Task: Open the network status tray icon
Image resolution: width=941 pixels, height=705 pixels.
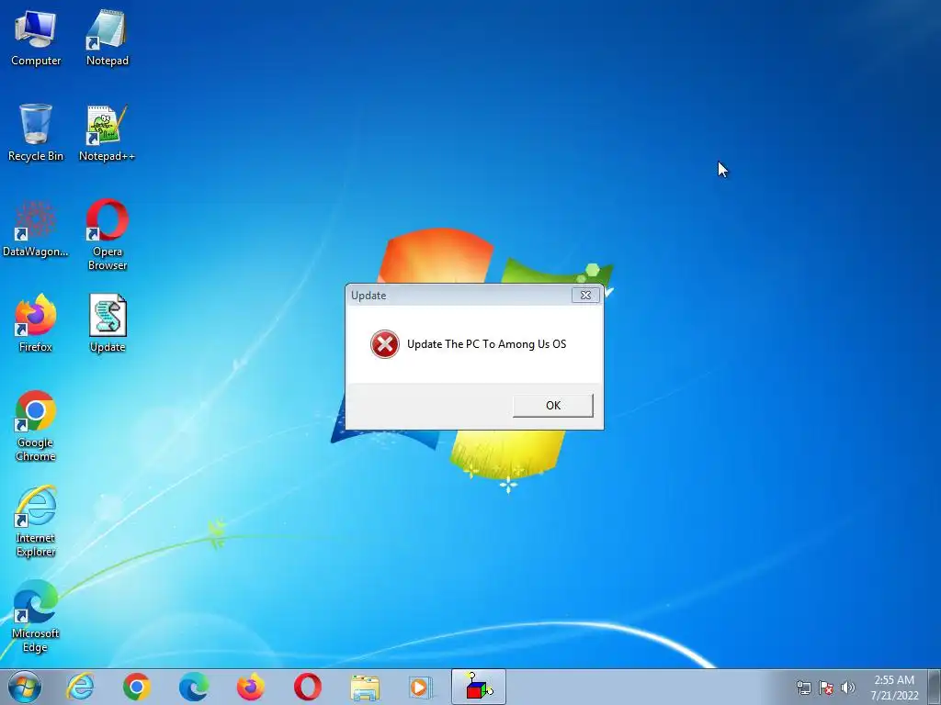Action: [803, 688]
